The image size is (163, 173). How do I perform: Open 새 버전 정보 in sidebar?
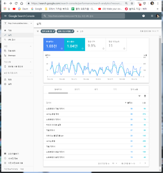pos(18,158)
